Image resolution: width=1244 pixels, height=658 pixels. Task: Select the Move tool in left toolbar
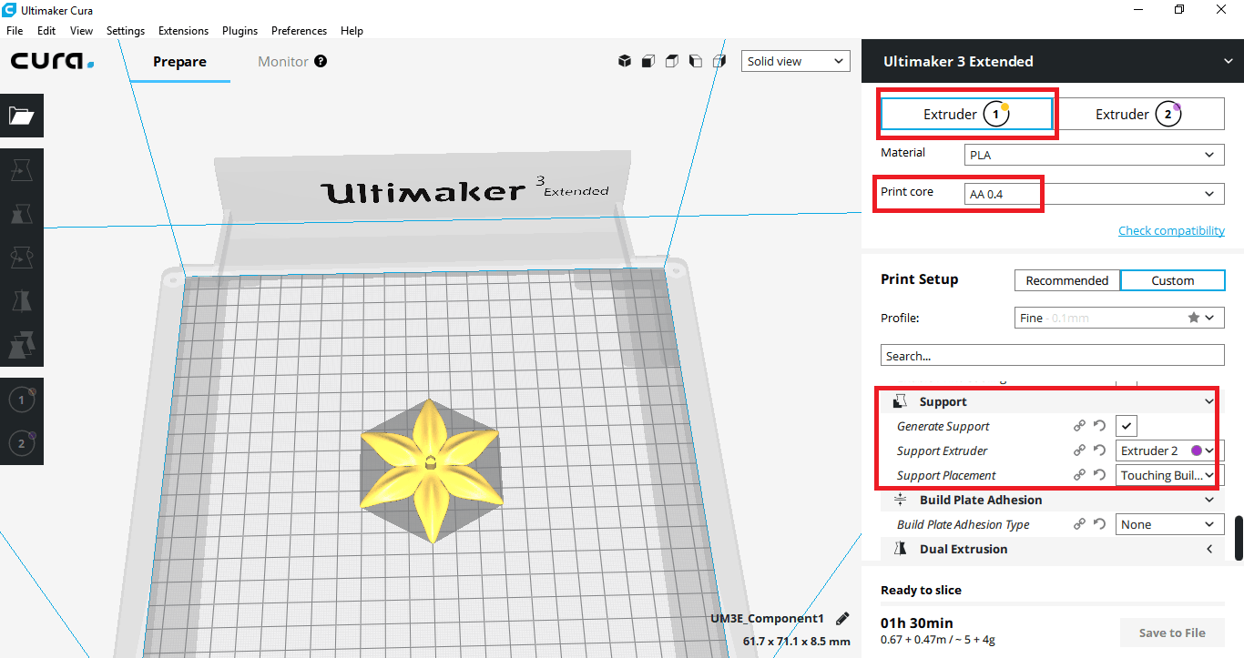(21, 170)
